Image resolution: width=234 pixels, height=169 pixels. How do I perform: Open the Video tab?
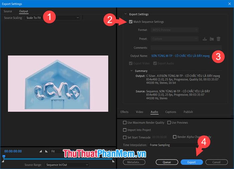click(139, 112)
